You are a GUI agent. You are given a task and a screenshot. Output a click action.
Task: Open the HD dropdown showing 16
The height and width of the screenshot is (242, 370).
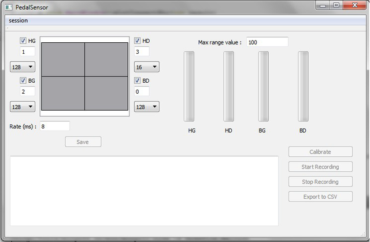tap(146, 67)
